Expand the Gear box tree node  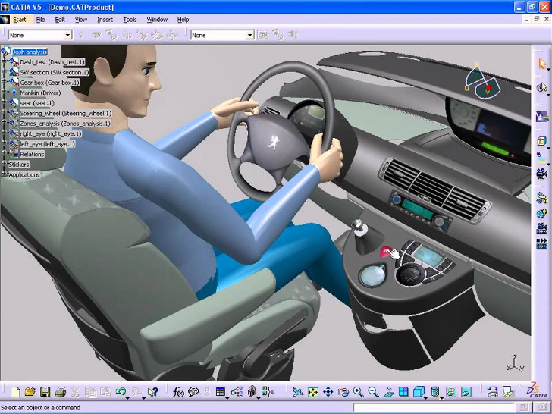pyautogui.click(x=5, y=82)
